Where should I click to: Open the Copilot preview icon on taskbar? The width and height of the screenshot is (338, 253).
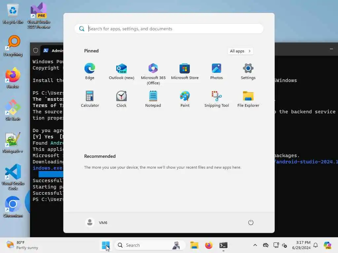327,245
